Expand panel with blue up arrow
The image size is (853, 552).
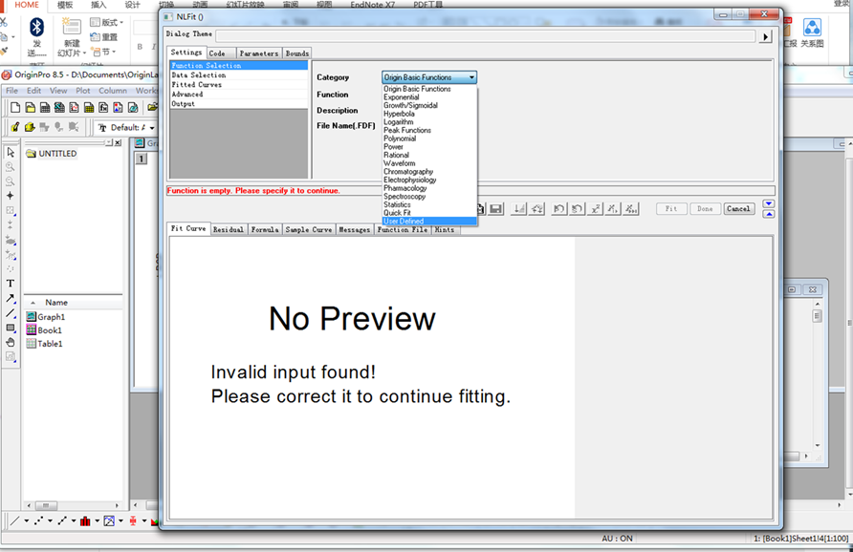[769, 214]
